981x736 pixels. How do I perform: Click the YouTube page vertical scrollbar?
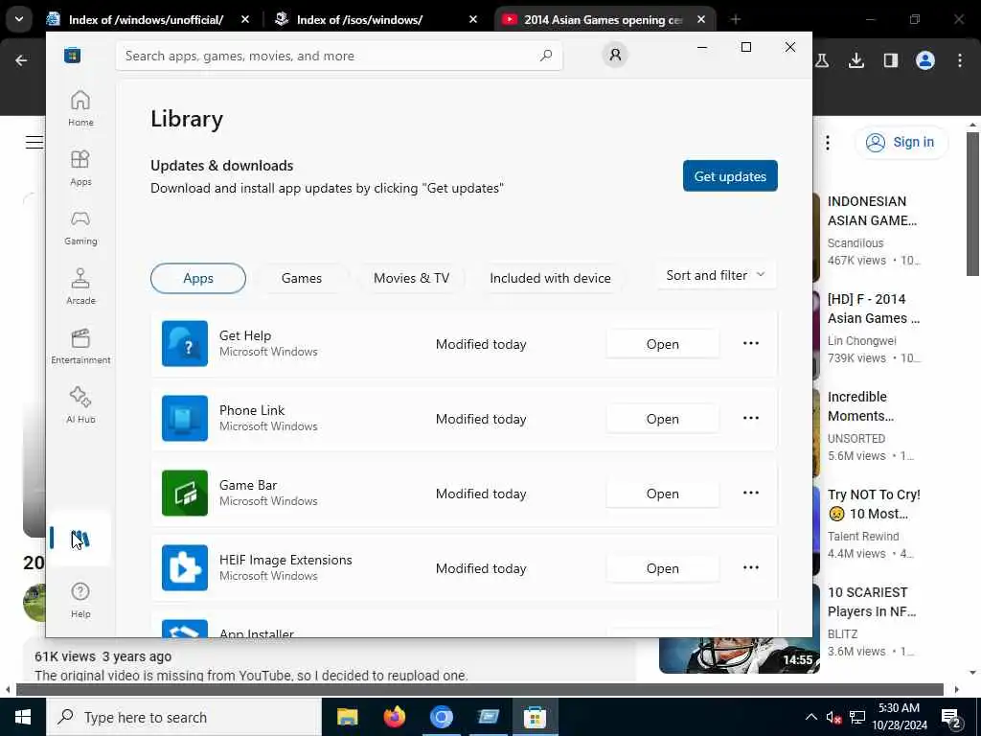coord(972,204)
